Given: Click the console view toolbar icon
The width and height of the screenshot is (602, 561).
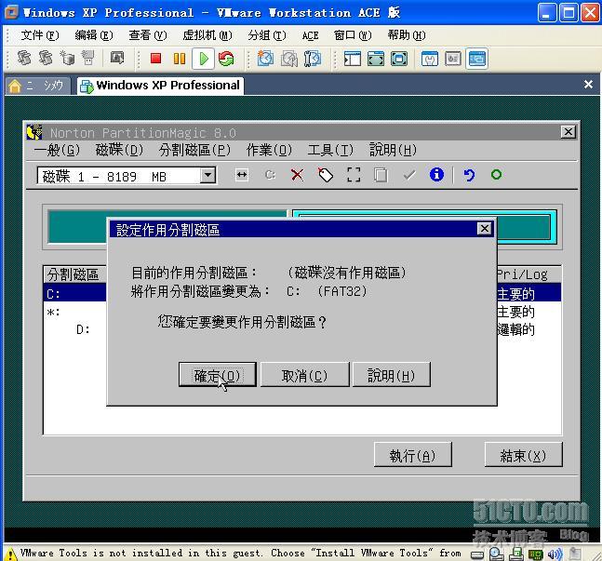Looking at the screenshot, I should 476,59.
